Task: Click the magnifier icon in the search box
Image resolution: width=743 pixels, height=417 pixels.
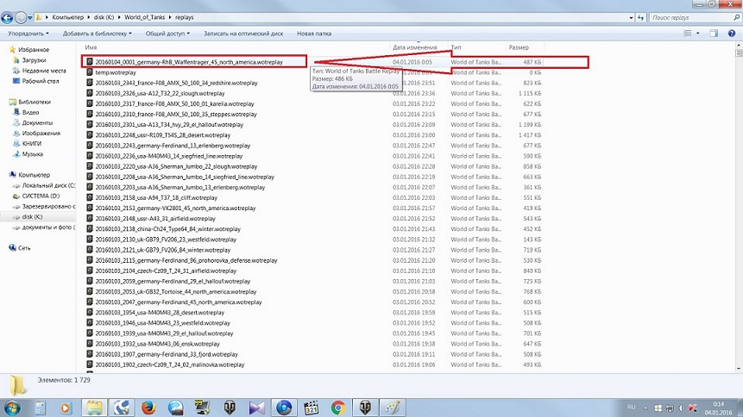Action: tap(736, 17)
